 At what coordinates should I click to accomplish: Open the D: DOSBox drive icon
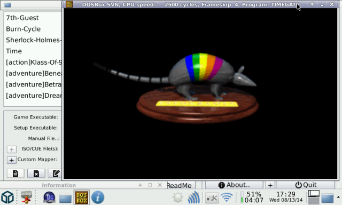pos(49,198)
